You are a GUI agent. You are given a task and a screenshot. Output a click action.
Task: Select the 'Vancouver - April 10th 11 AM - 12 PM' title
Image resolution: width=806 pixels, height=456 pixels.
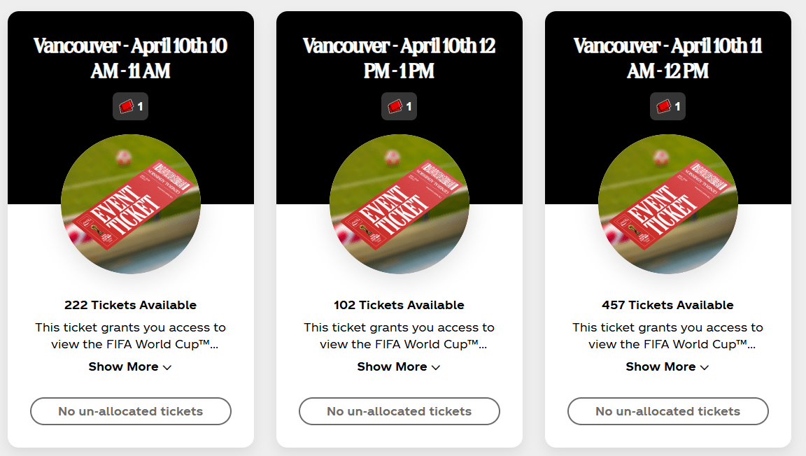668,58
